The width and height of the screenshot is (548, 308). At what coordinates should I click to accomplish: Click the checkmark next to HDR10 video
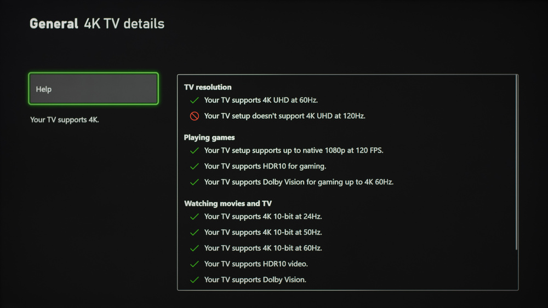tap(194, 264)
